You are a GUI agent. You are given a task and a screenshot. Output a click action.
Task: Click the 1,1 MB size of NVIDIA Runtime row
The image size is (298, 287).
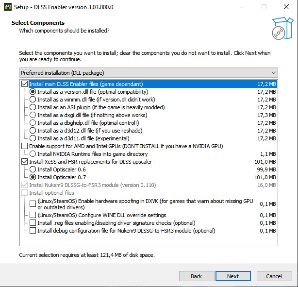coord(268,154)
